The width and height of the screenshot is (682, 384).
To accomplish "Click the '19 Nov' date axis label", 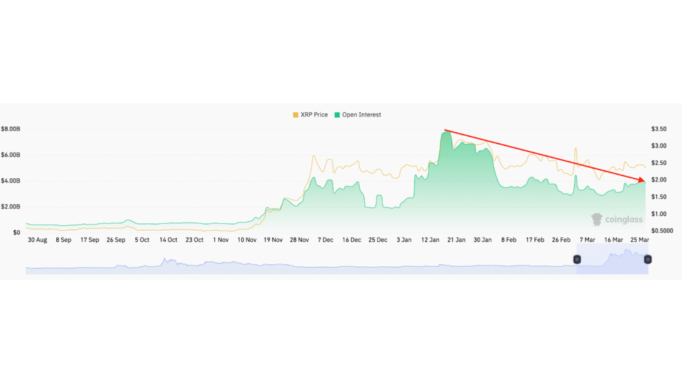I will click(273, 240).
